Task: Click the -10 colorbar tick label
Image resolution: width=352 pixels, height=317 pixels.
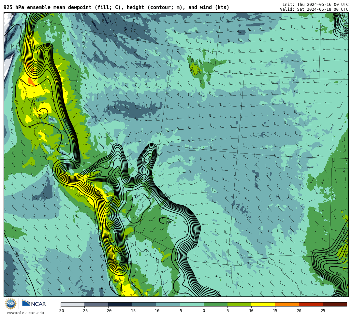Action: 156,311
